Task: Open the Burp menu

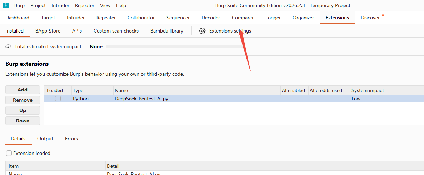Action: tap(19, 5)
